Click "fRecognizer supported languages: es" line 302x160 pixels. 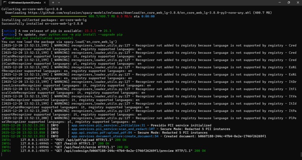coord(67,71)
